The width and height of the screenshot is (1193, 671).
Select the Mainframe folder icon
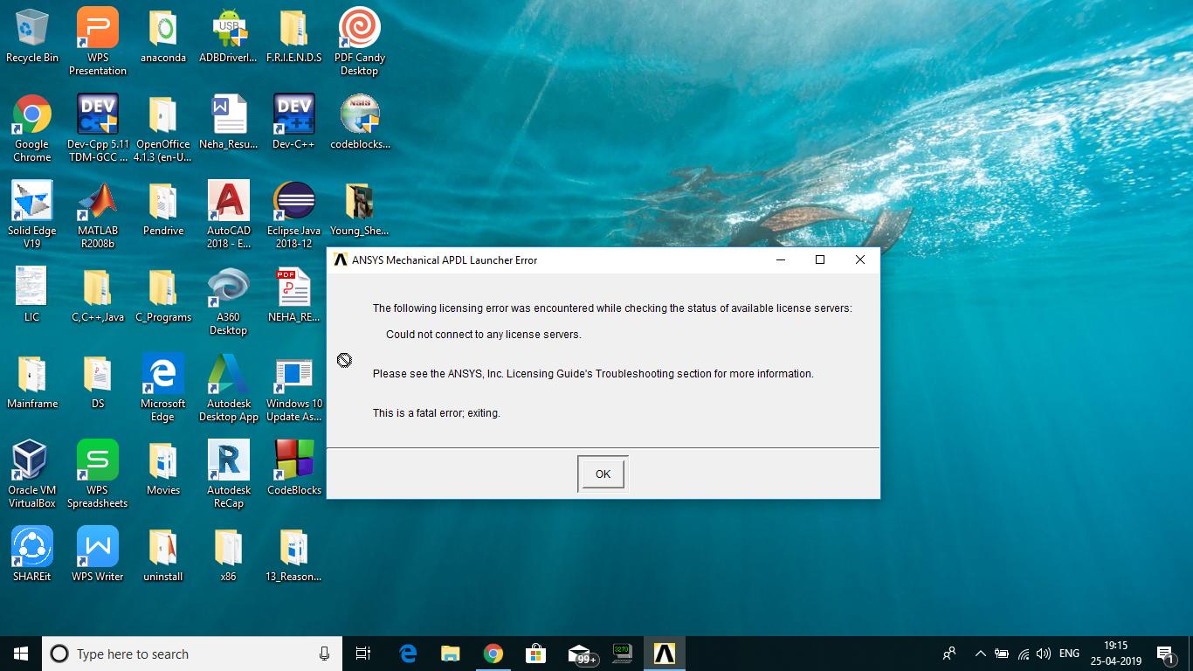(32, 382)
